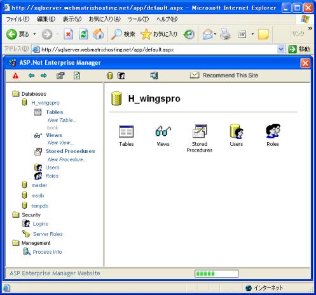The image size is (316, 295).
Task: Click the IE Back button
Action: pyautogui.click(x=18, y=34)
